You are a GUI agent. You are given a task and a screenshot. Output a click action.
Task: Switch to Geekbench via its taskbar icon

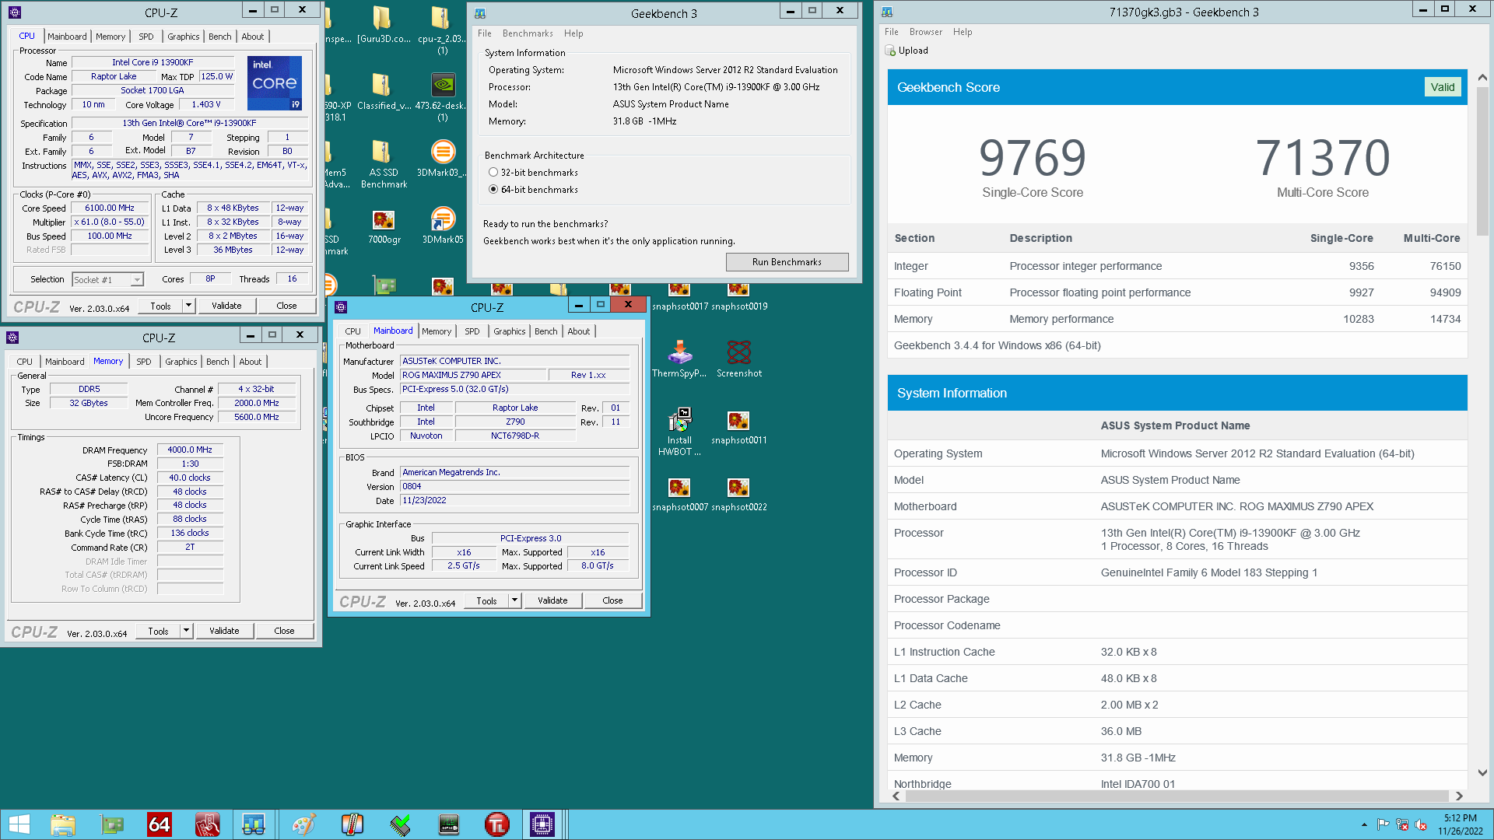[x=254, y=824]
